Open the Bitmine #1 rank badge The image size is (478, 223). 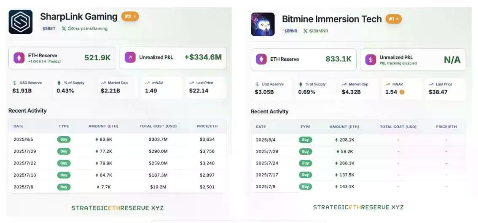point(393,19)
